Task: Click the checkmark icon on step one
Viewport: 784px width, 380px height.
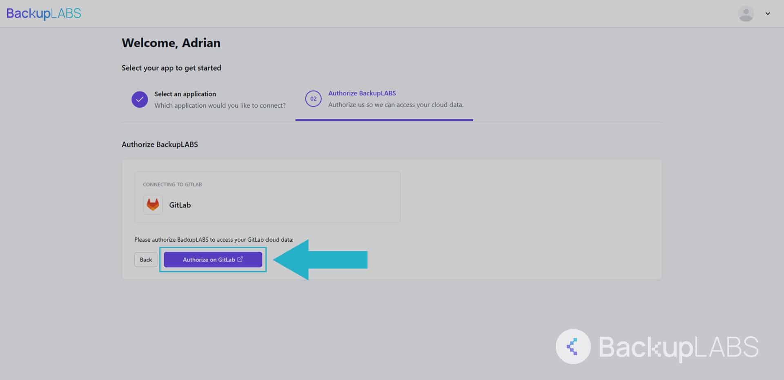Action: 139,99
